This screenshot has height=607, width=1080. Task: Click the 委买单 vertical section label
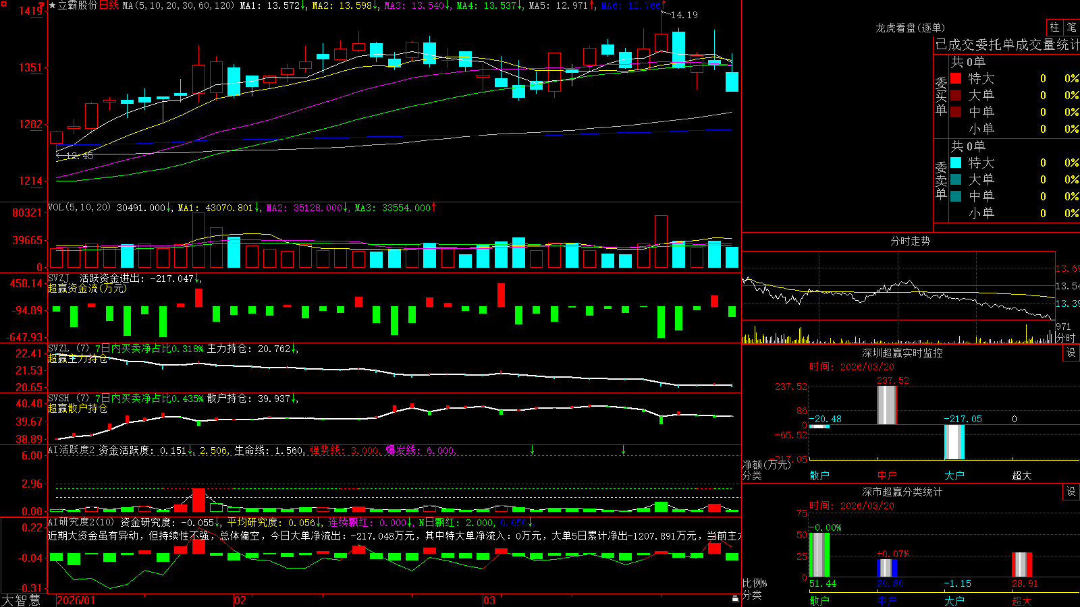coord(941,96)
